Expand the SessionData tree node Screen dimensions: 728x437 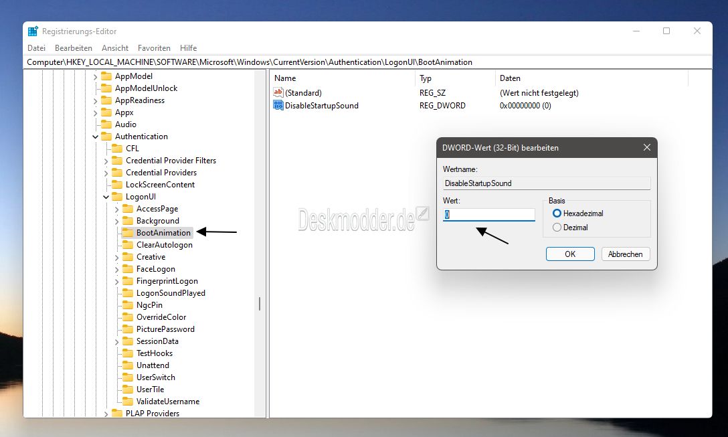click(x=117, y=341)
